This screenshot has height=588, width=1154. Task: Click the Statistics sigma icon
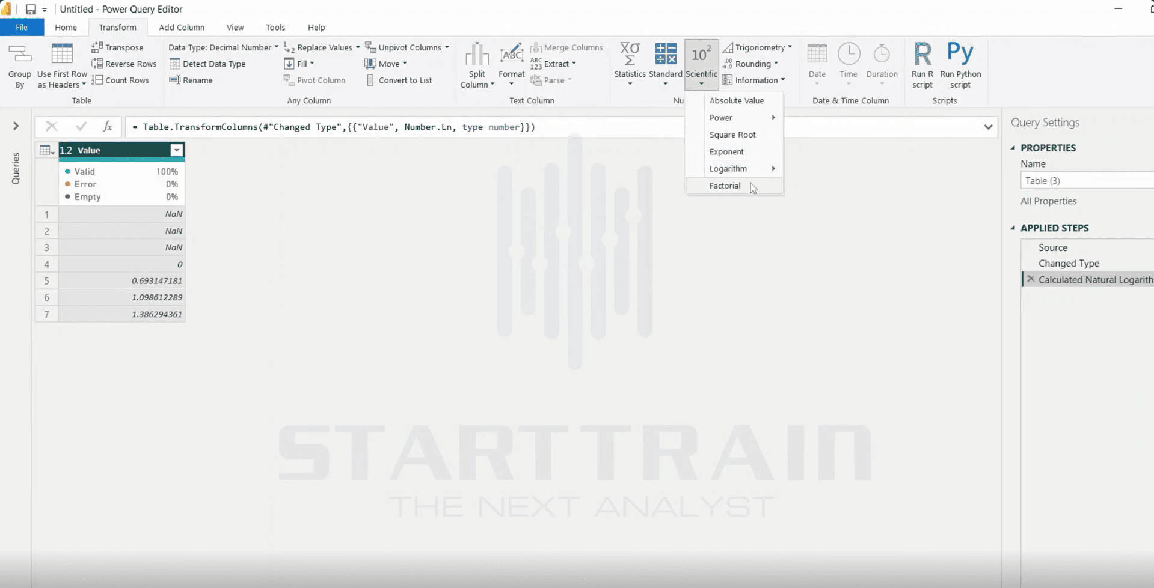630,54
